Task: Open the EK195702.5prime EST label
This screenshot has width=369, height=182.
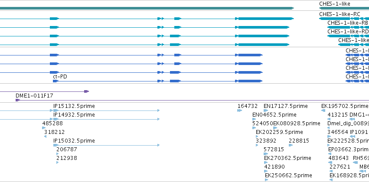Action: [x=345, y=106]
